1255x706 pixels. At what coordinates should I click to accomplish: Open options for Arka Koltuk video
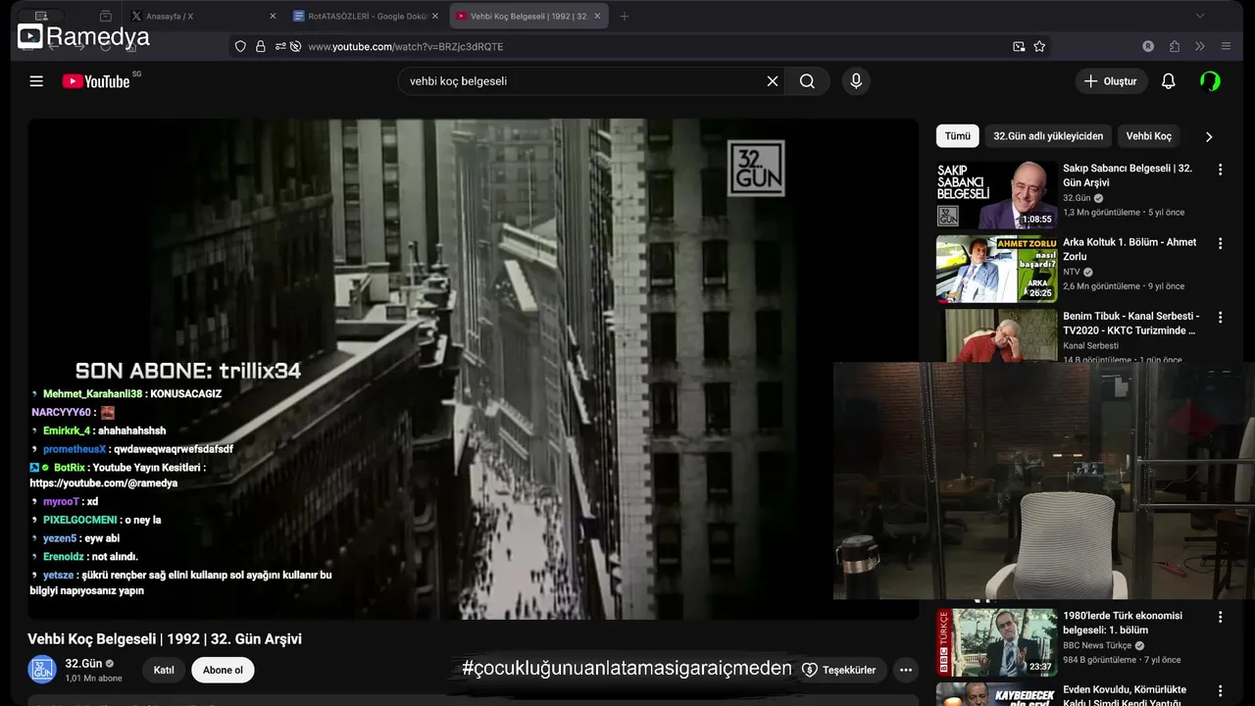click(1220, 243)
